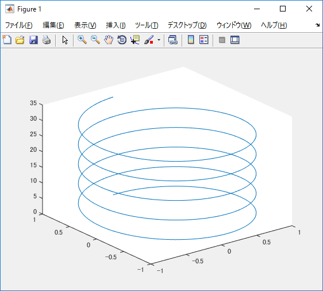The height and width of the screenshot is (291, 323).
Task: Open the デスクトップ(D) menu
Action: [x=187, y=25]
